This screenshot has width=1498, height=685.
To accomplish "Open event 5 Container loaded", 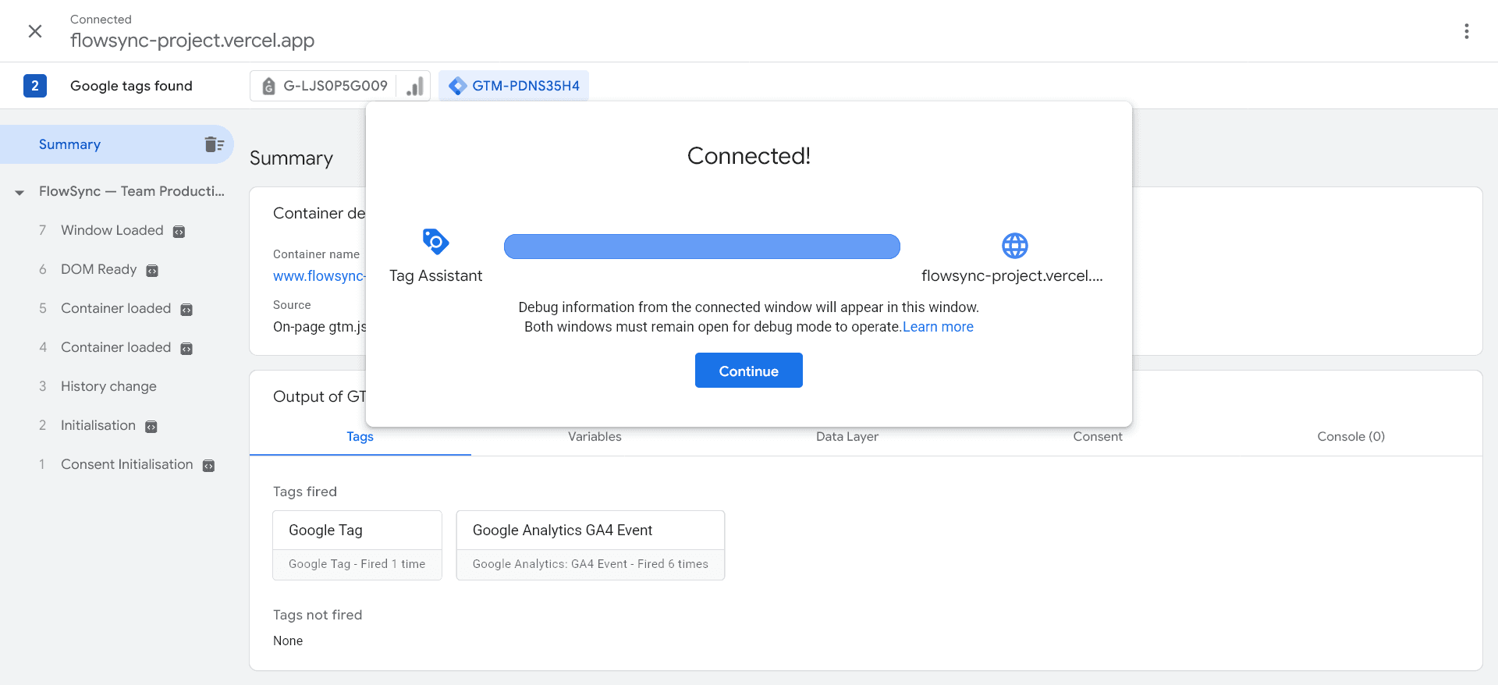I will [x=115, y=308].
